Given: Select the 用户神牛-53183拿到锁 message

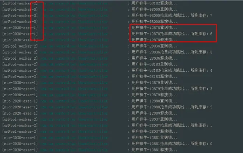Looking at the screenshot, I should pos(155,65).
